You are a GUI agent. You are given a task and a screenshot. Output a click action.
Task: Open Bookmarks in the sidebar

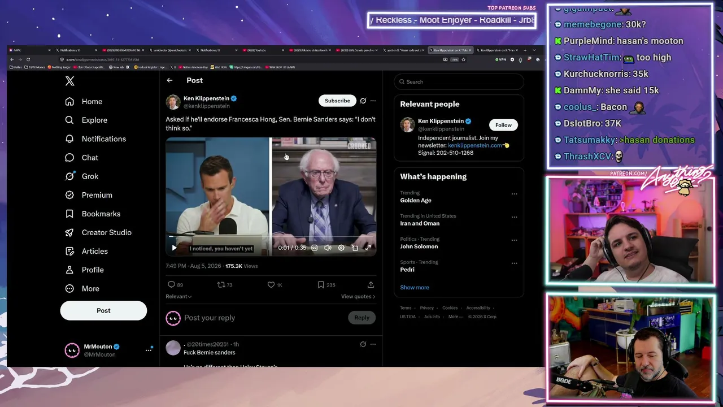pyautogui.click(x=93, y=214)
